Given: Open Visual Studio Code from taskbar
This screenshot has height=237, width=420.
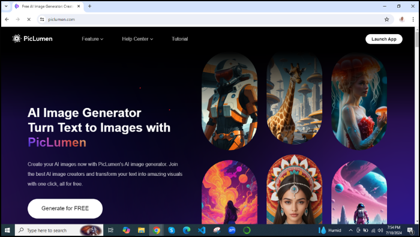Looking at the screenshot, I should tap(202, 230).
